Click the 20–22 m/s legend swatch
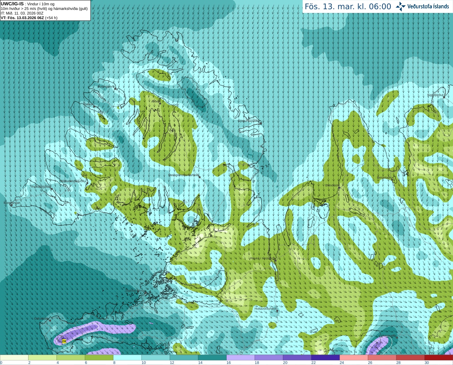 click(297, 358)
